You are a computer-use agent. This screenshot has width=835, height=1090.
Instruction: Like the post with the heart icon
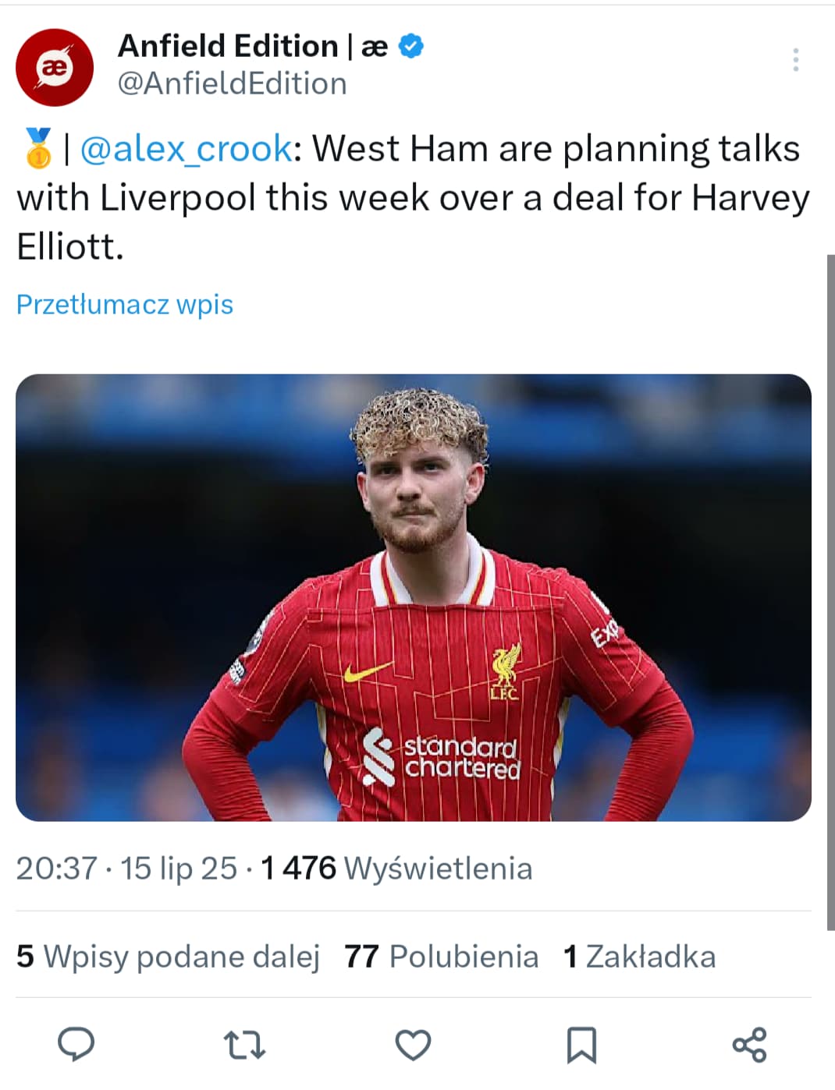(x=413, y=1045)
